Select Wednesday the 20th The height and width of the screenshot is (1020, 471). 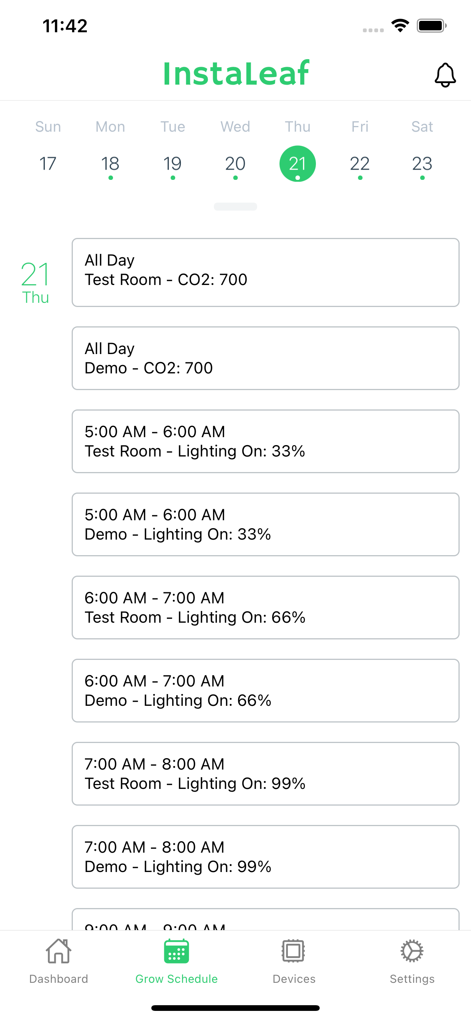[235, 164]
